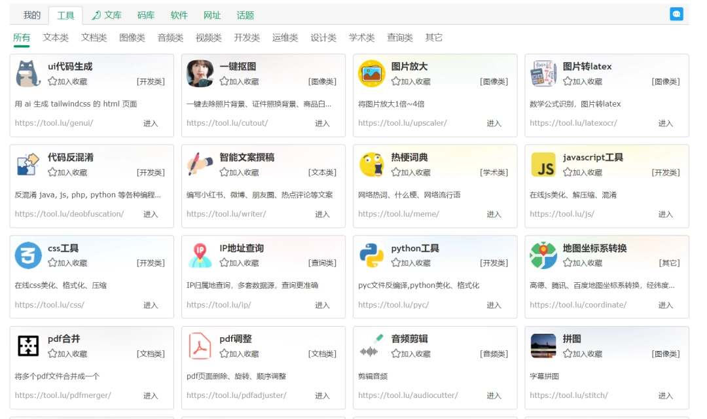Click the [学术类] tag on 热梗词典
This screenshot has width=707, height=419.
coord(494,173)
